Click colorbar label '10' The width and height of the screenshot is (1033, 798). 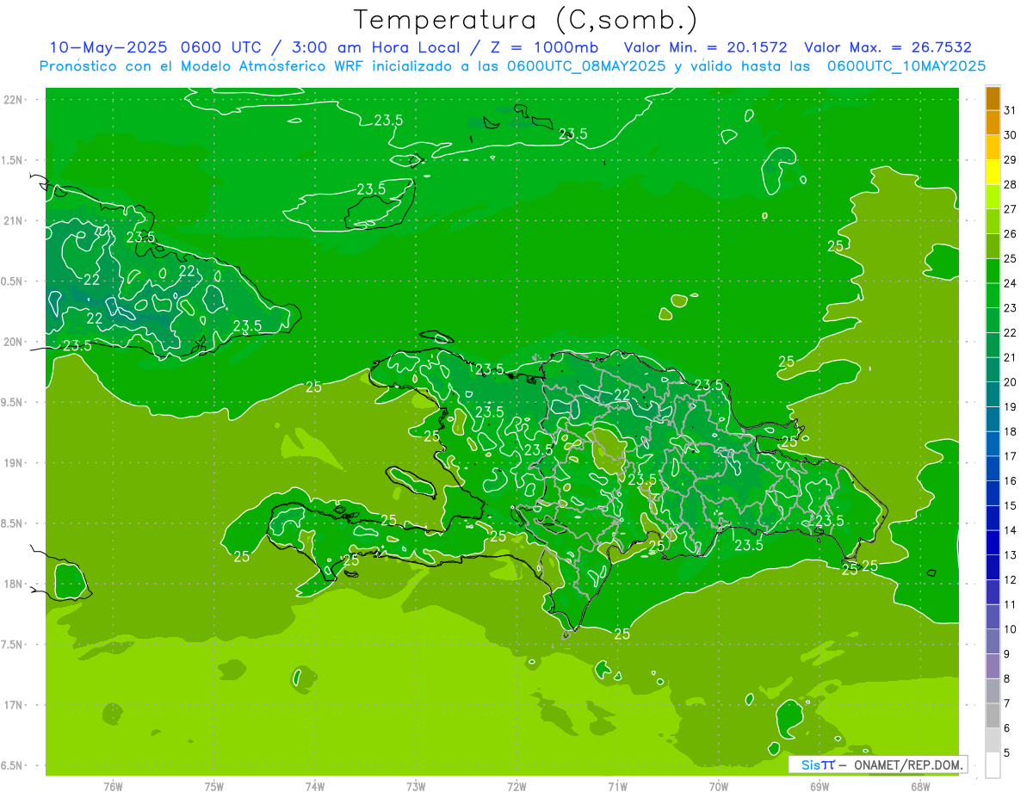1011,629
